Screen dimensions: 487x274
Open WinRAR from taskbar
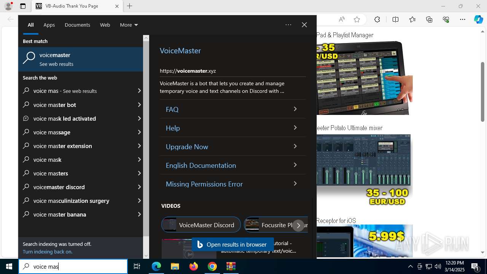tap(231, 266)
